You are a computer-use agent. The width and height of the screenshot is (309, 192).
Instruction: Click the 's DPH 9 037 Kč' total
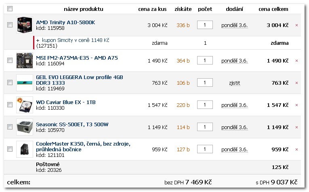276,182
